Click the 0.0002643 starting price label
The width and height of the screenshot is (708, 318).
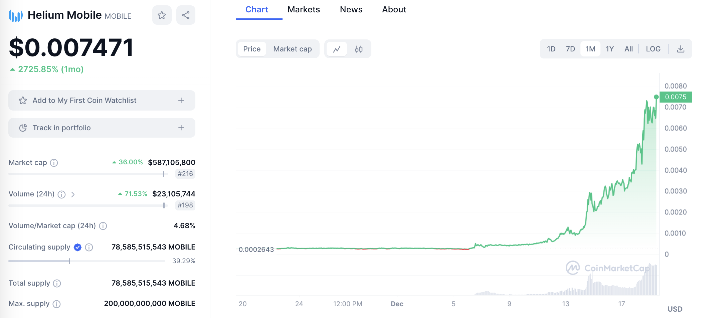click(256, 250)
